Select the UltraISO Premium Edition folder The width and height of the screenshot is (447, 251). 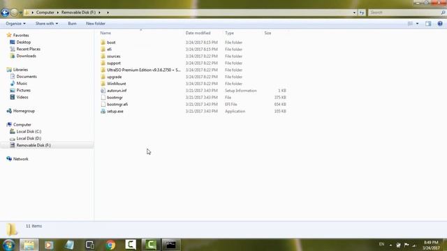click(140, 70)
